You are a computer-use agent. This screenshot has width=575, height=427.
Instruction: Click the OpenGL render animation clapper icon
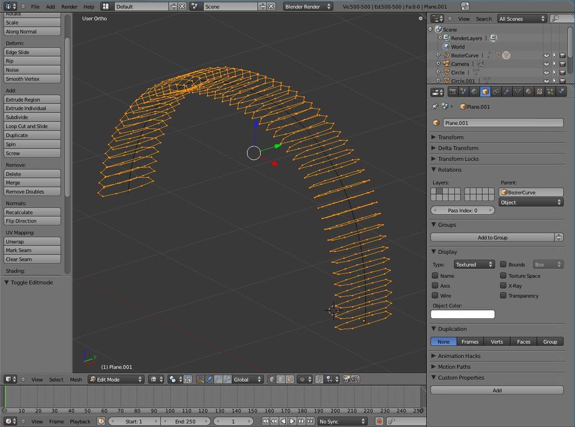355,379
